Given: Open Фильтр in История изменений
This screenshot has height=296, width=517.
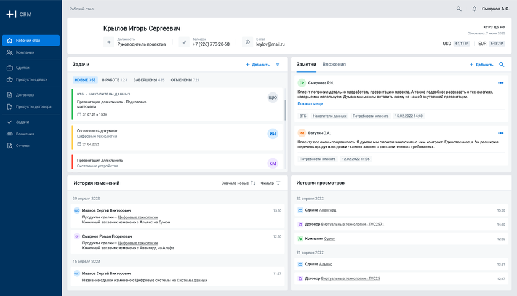Looking at the screenshot, I should pos(270,183).
